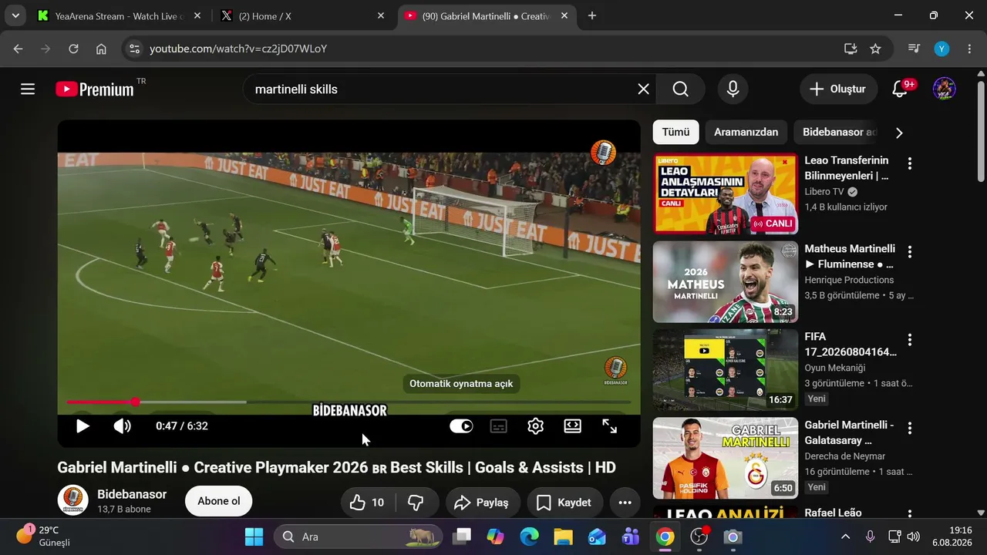Go to the browser home page
The height and width of the screenshot is (555, 987).
pyautogui.click(x=101, y=49)
